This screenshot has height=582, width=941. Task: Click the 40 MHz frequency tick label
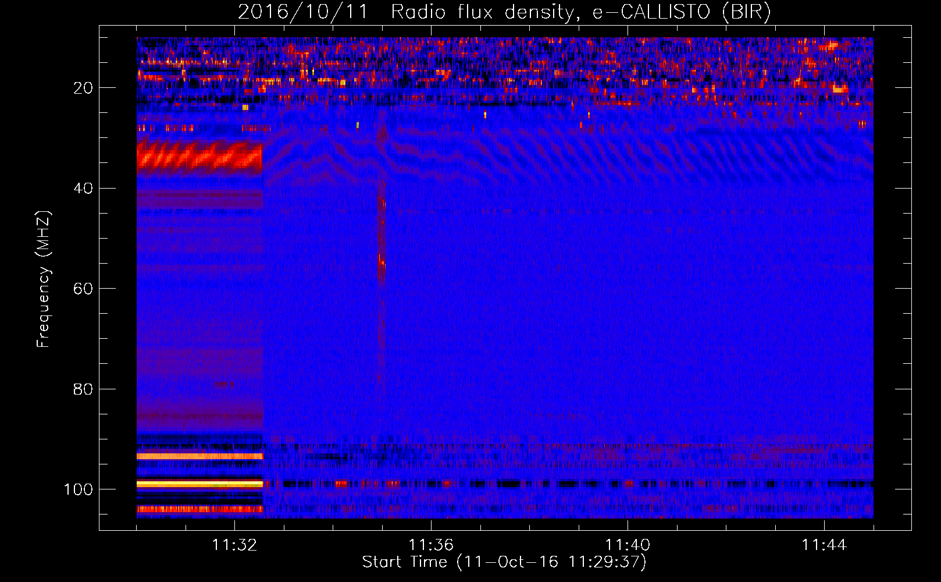(x=83, y=189)
